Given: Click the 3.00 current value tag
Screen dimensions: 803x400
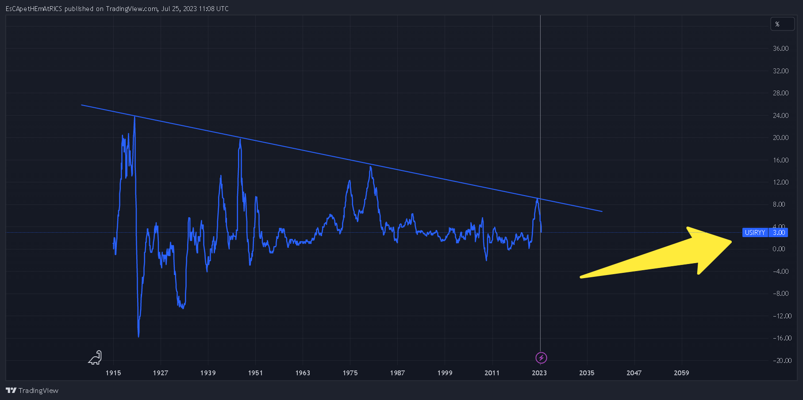Looking at the screenshot, I should 778,233.
